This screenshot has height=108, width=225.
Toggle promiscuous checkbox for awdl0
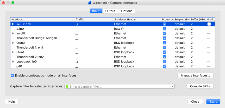point(164,33)
